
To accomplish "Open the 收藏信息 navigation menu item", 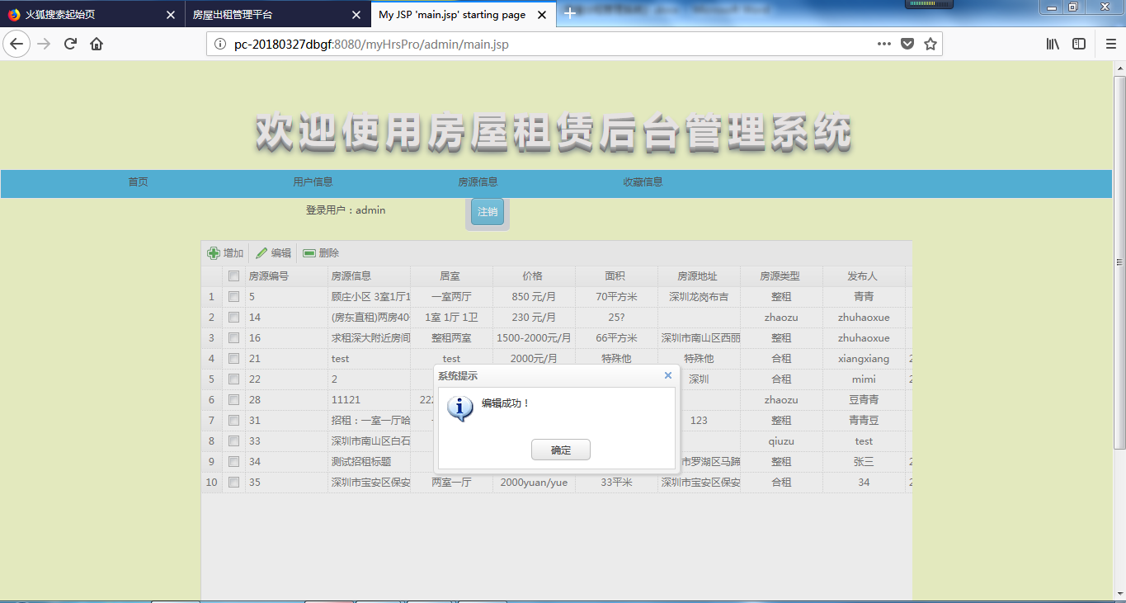I will [x=643, y=182].
